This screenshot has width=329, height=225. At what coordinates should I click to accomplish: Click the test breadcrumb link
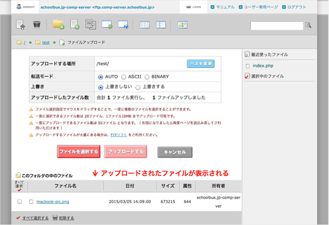pos(46,43)
